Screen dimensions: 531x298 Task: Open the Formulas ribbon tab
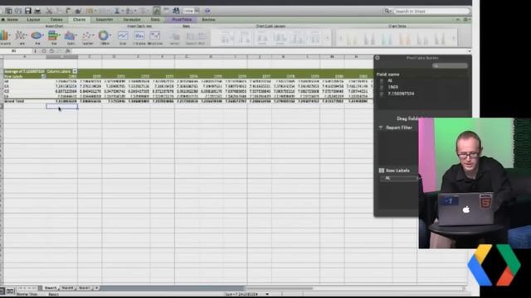coord(132,20)
